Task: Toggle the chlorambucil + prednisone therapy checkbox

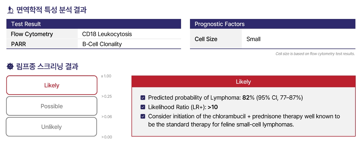Action: coord(143,116)
